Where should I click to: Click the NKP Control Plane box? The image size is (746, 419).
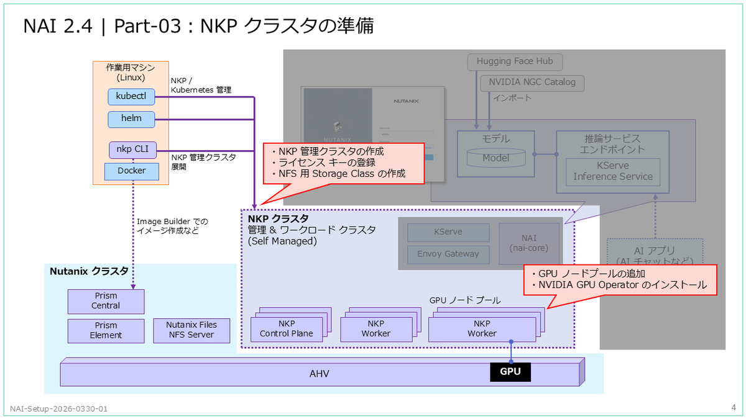coord(287,328)
